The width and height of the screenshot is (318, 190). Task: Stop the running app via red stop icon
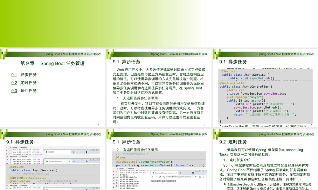point(114,174)
